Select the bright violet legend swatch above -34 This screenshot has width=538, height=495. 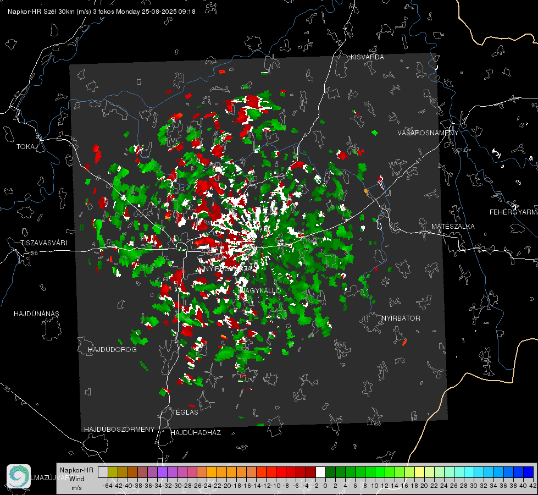[162, 472]
